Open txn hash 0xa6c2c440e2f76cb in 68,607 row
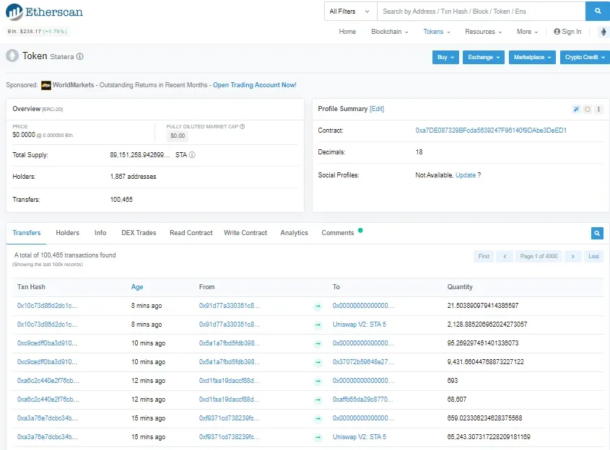Viewport: 610px width, 450px height. click(x=48, y=400)
